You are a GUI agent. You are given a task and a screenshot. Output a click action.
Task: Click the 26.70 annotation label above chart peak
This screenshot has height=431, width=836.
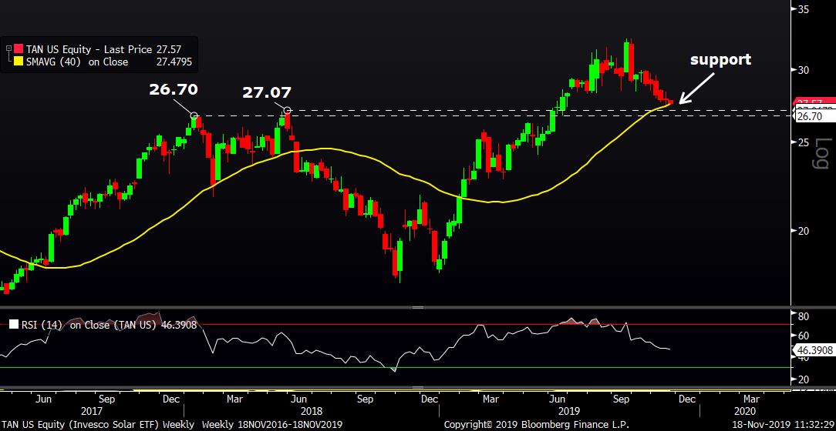click(x=174, y=89)
